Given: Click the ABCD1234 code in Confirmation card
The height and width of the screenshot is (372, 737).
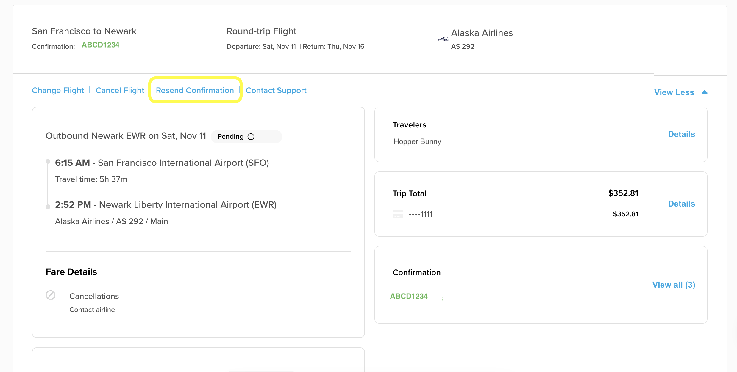Looking at the screenshot, I should pyautogui.click(x=409, y=296).
